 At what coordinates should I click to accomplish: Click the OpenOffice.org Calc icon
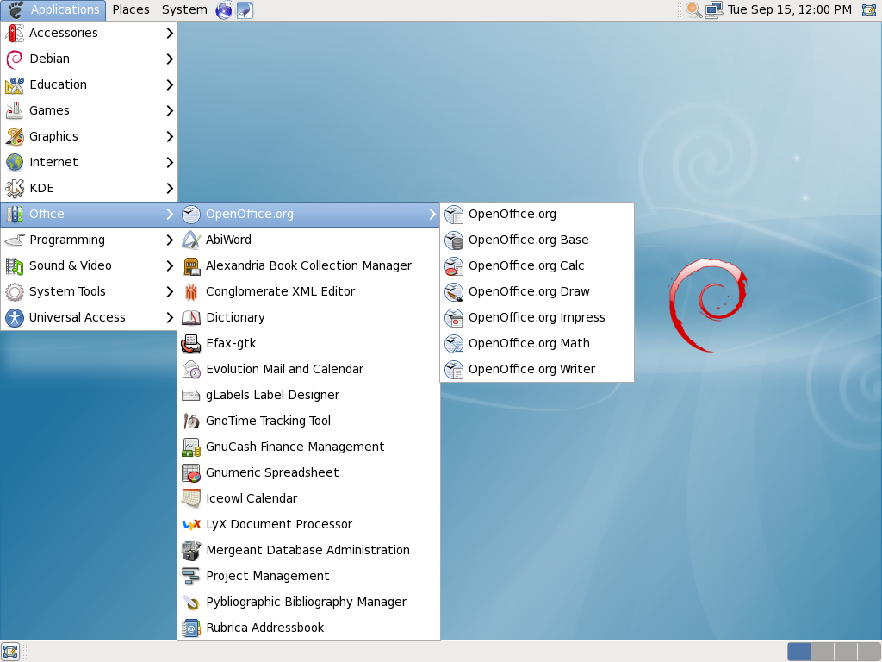tap(454, 265)
